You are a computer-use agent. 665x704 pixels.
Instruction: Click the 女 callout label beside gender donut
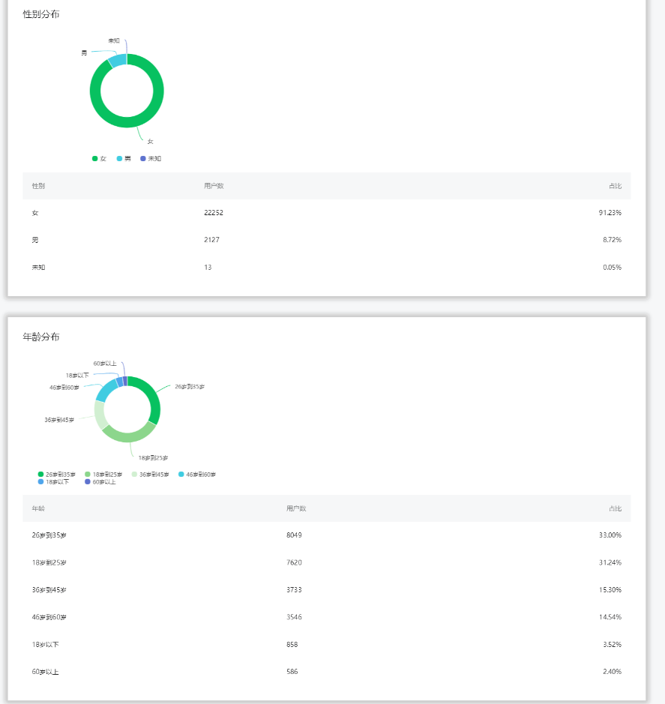pyautogui.click(x=151, y=142)
